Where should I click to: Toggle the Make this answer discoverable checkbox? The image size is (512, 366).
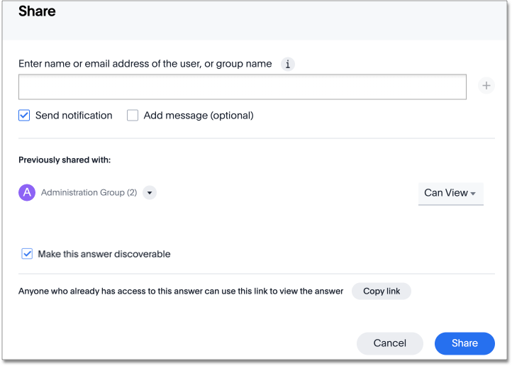click(27, 254)
